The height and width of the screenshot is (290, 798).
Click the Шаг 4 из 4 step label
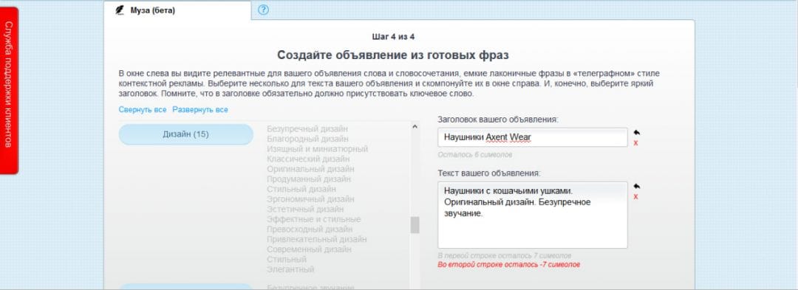[393, 37]
